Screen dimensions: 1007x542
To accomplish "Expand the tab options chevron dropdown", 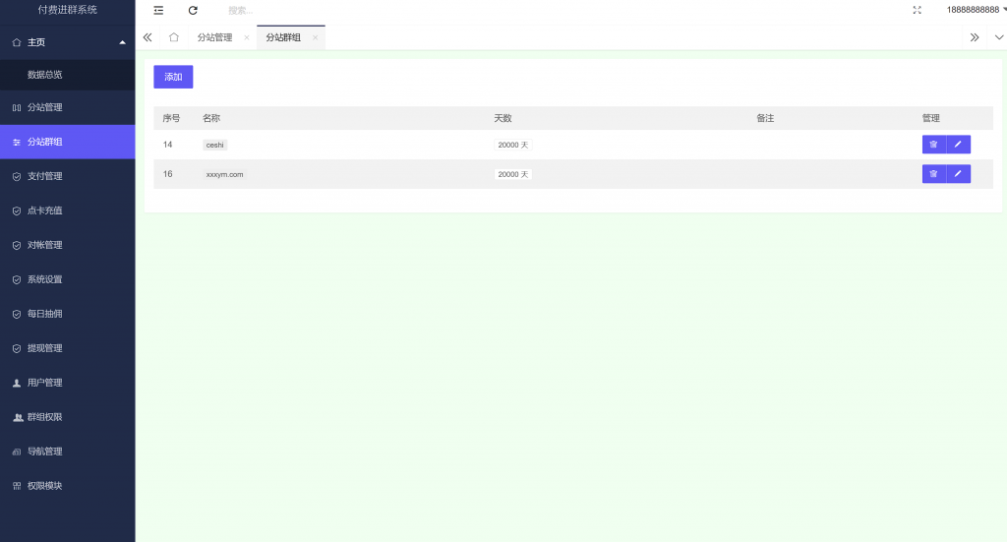I will [x=999, y=37].
